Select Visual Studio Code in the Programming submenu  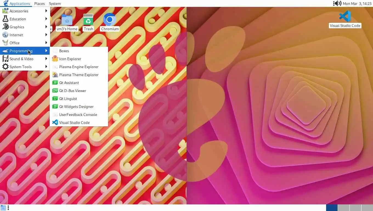[x=79, y=123]
